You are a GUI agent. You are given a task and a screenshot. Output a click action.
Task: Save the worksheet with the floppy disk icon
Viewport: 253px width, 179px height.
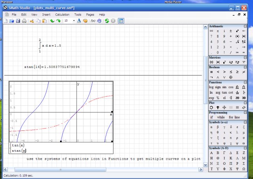[x=18, y=21]
